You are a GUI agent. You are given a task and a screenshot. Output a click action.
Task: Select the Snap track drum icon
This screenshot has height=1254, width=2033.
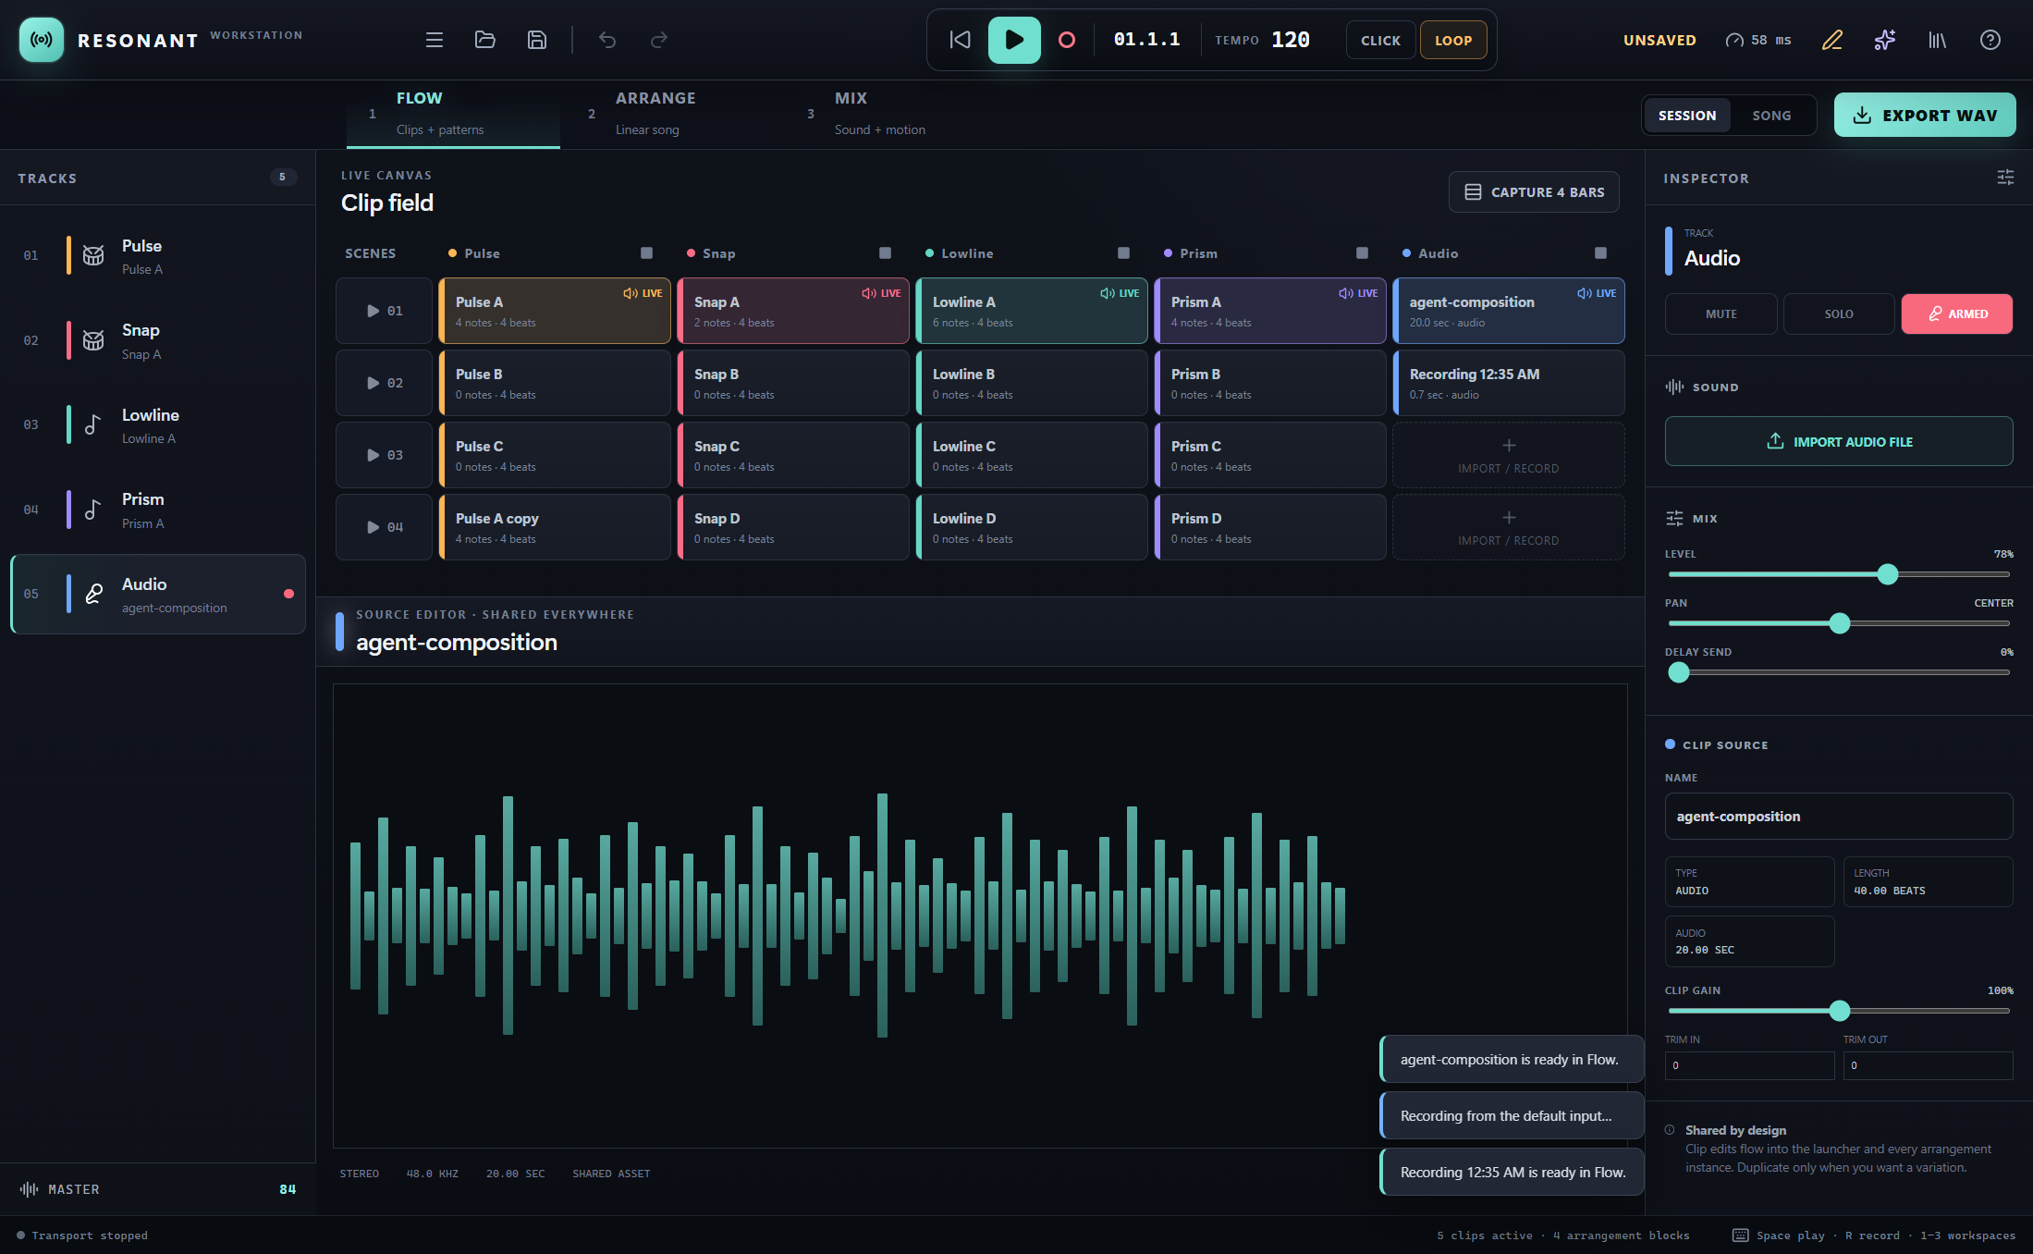[x=93, y=340]
